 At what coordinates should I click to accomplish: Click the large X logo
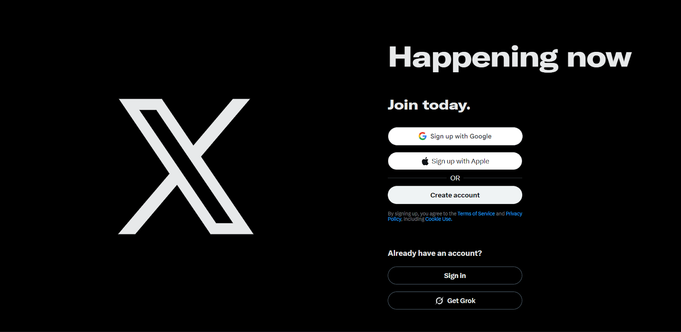click(186, 166)
